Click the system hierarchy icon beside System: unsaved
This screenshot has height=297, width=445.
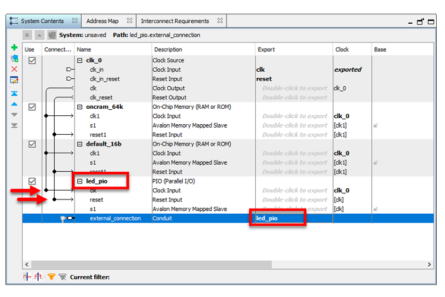coord(52,35)
